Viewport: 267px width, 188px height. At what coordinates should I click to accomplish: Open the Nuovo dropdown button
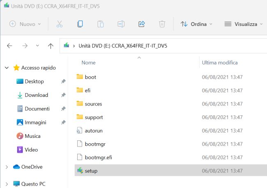(x=25, y=24)
